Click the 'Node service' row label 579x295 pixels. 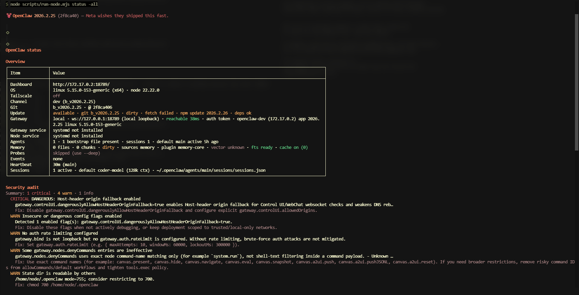click(x=25, y=136)
